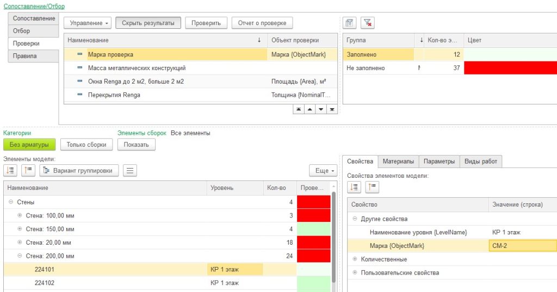Click the filter-by-group icon above the Группа table

click(350, 23)
